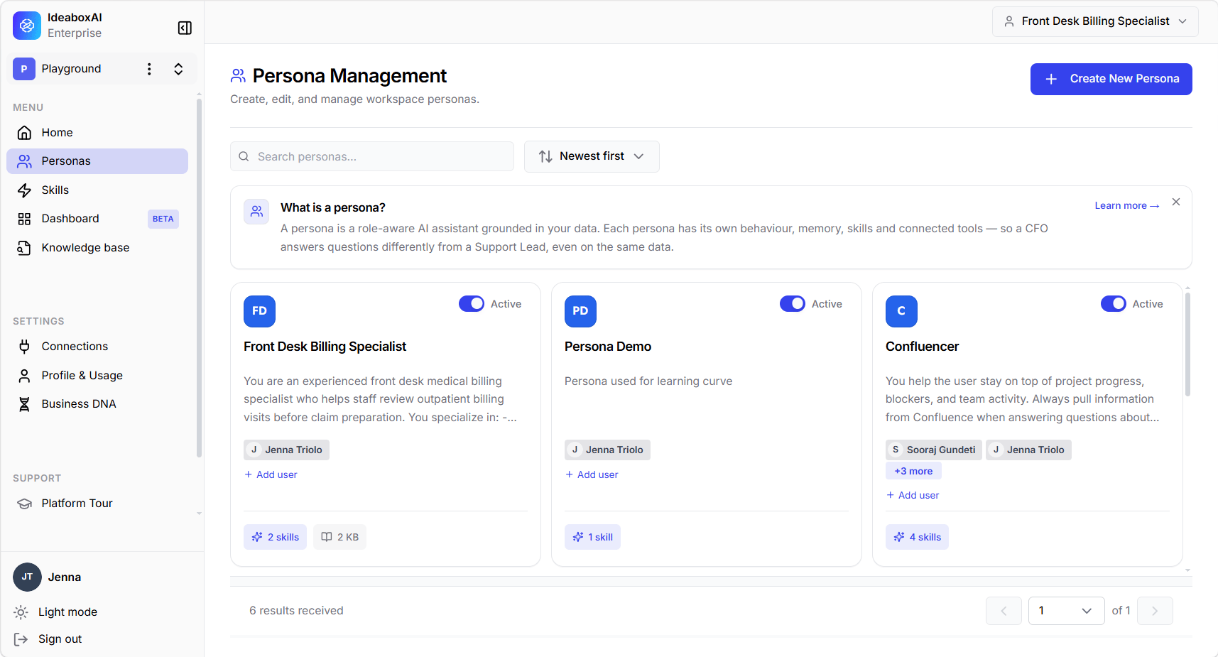Open Front Desk Billing Specialist persona dropdown
1218x657 pixels.
(x=1095, y=21)
